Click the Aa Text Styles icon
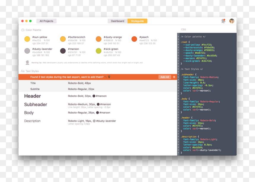This screenshot has width=255, height=182. pos(23,71)
